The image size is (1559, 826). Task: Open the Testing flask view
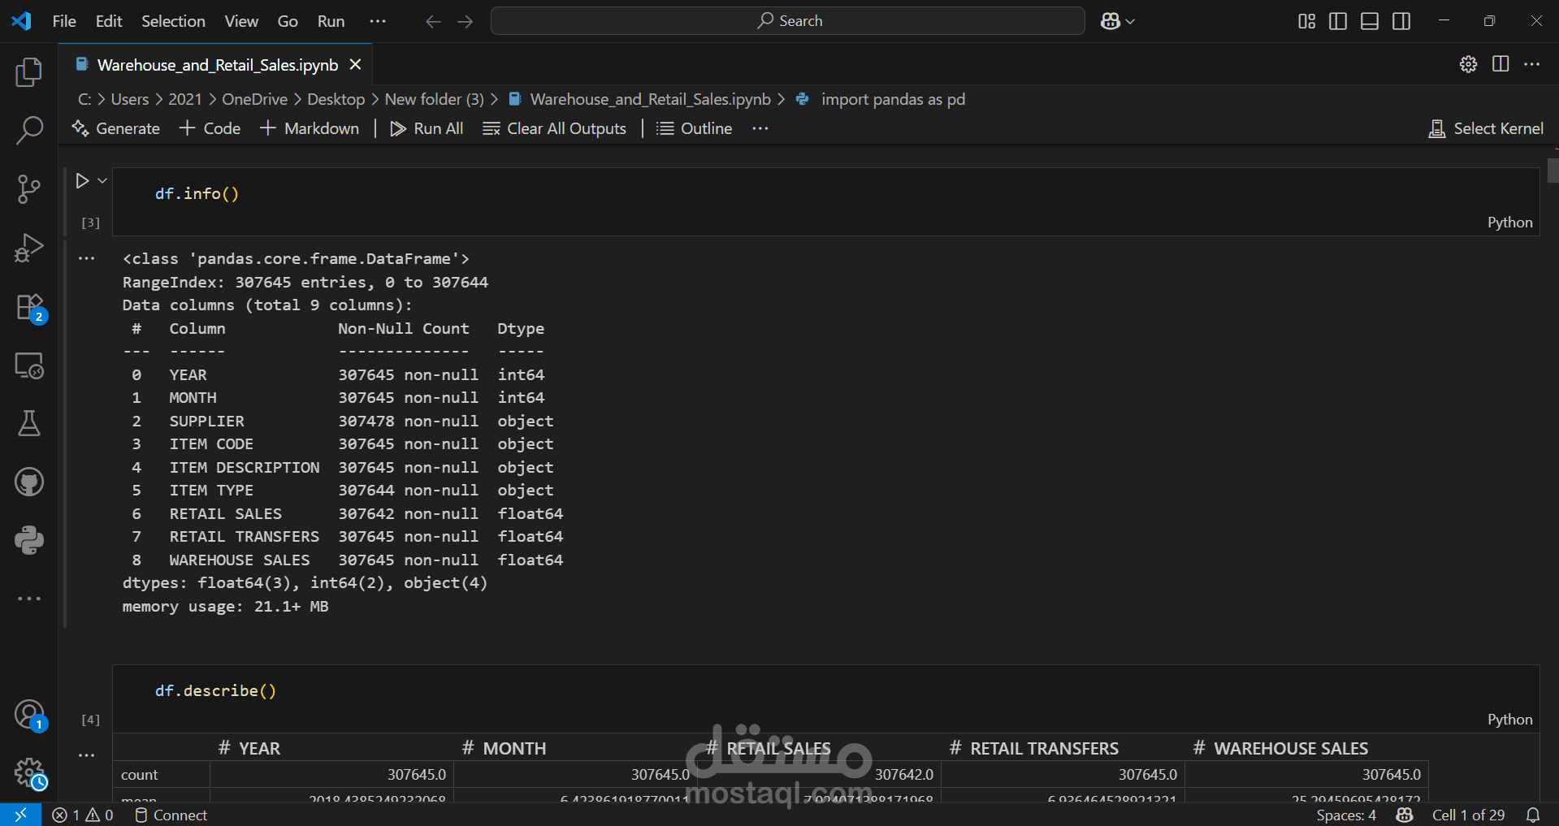point(29,423)
